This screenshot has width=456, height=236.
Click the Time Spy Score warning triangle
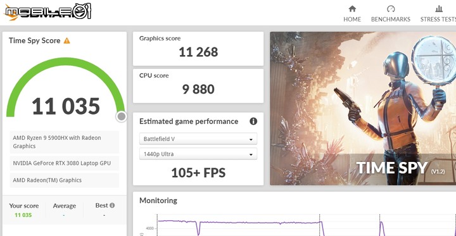67,40
